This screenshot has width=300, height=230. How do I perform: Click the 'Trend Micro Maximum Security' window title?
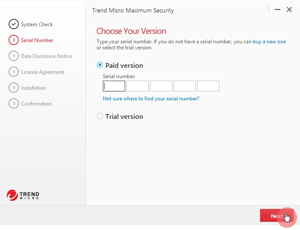[133, 10]
